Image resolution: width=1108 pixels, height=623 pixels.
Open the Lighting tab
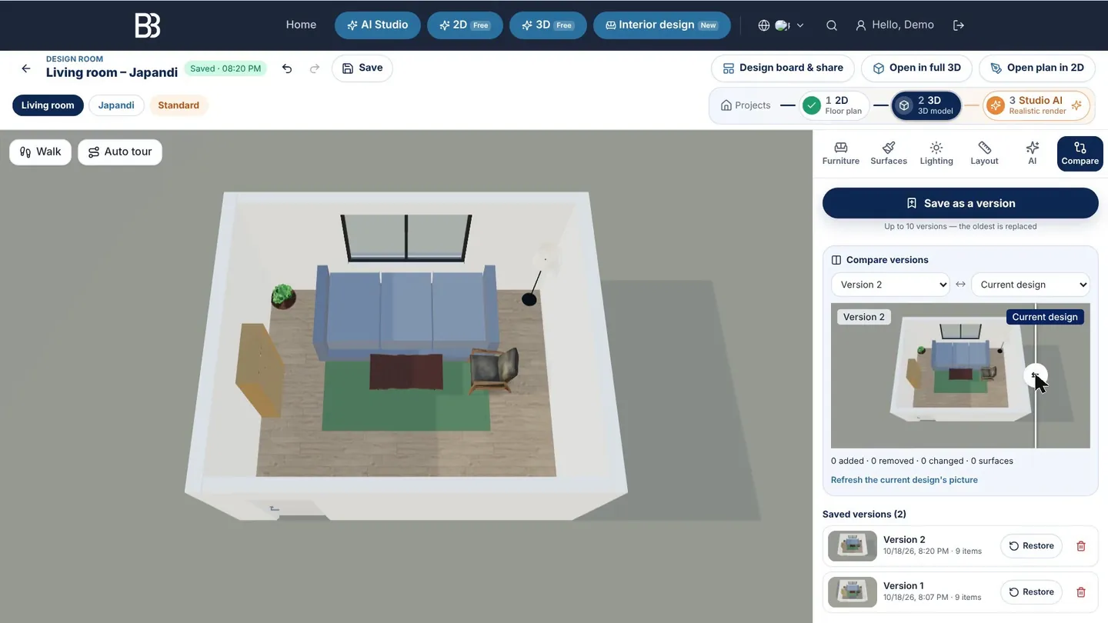click(x=936, y=153)
